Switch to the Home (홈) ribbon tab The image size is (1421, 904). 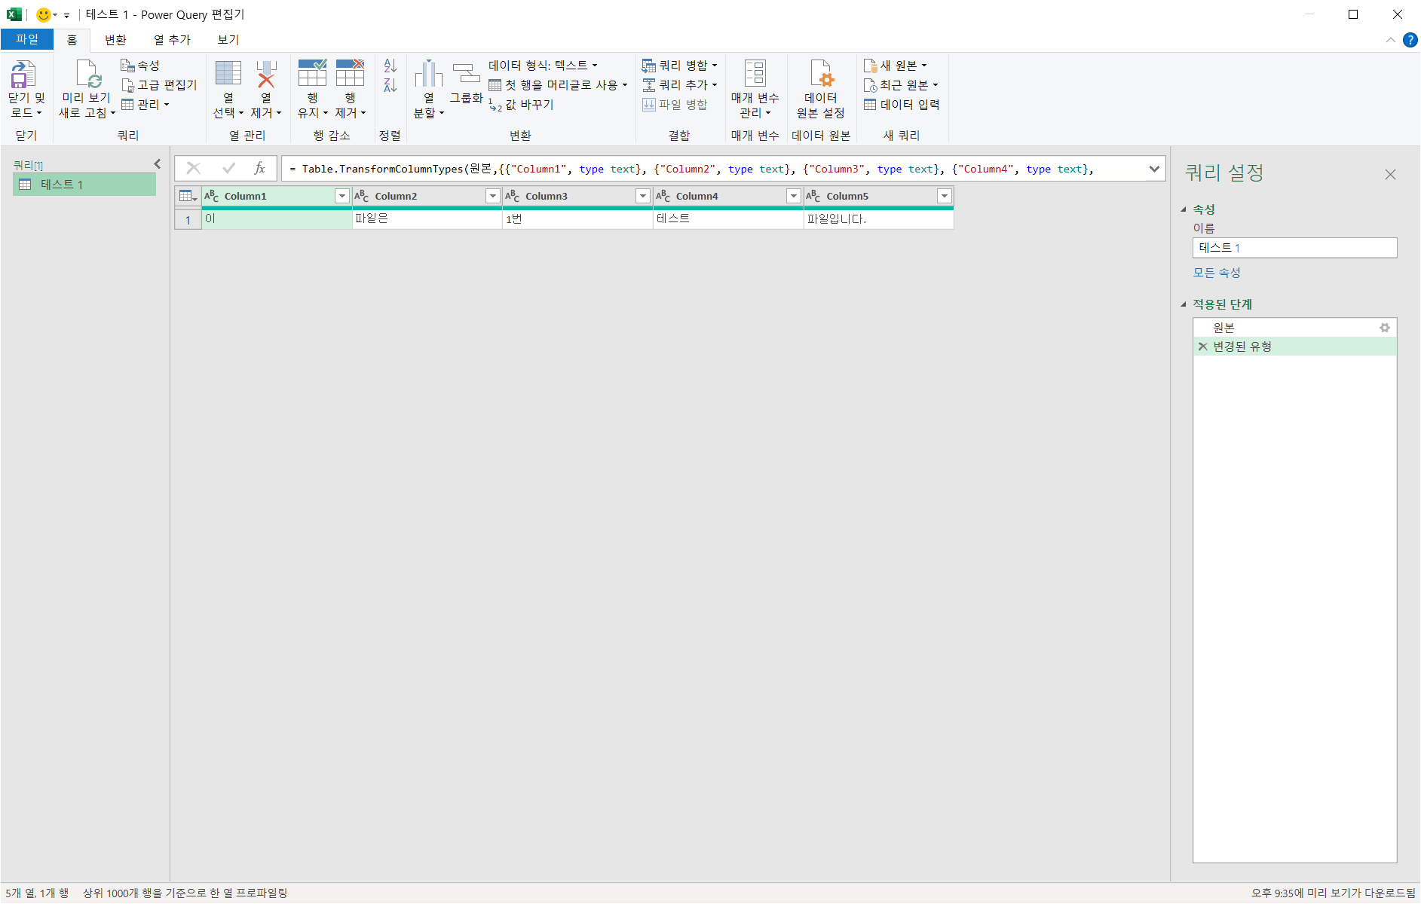point(72,40)
